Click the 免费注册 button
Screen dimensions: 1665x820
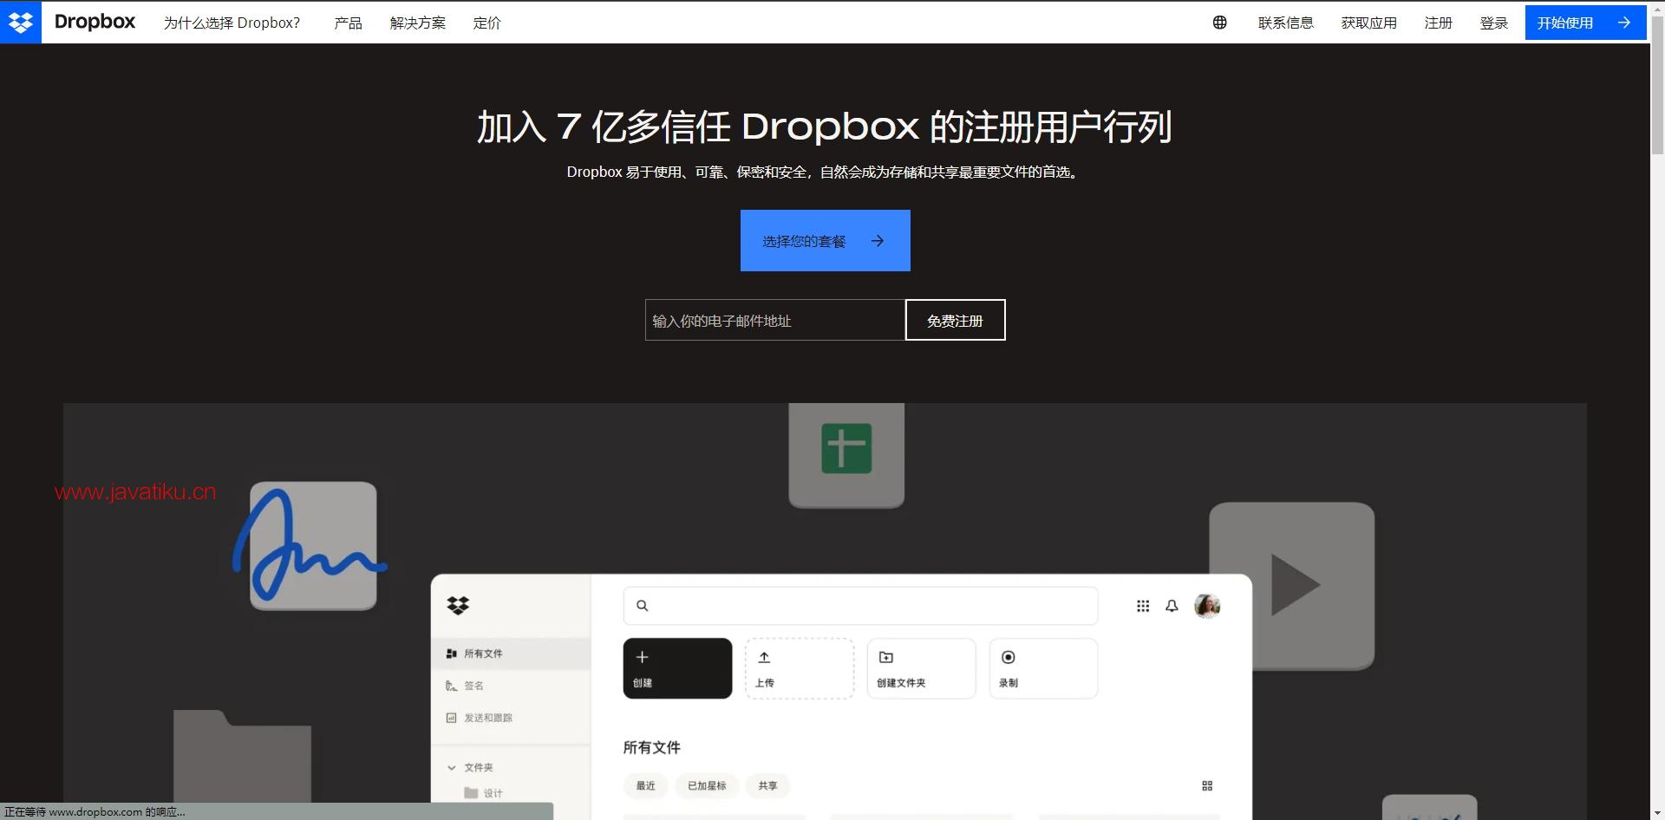(955, 320)
